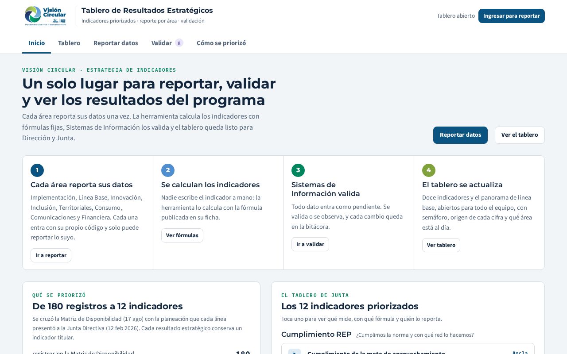Click Ver tablero in step 4
Screen dimensions: 567x354
441,245
